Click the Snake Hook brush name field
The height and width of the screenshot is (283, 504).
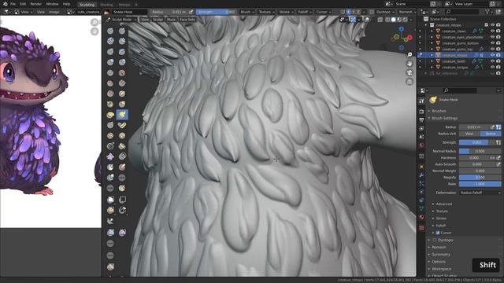click(x=129, y=12)
